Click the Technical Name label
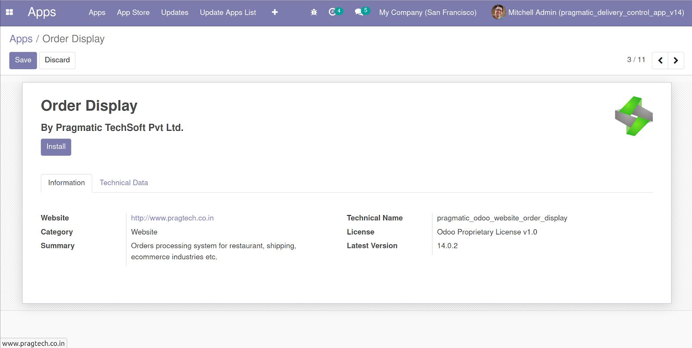 click(375, 218)
